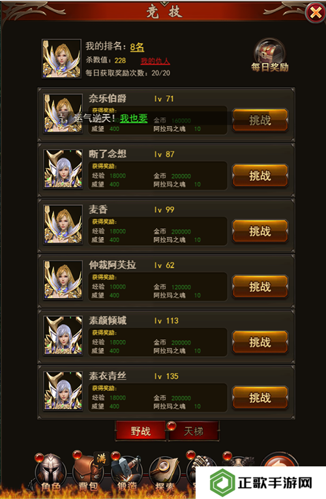This screenshot has height=499, width=326.
Task: Open the 我的仇人 link
Action: pos(155,61)
